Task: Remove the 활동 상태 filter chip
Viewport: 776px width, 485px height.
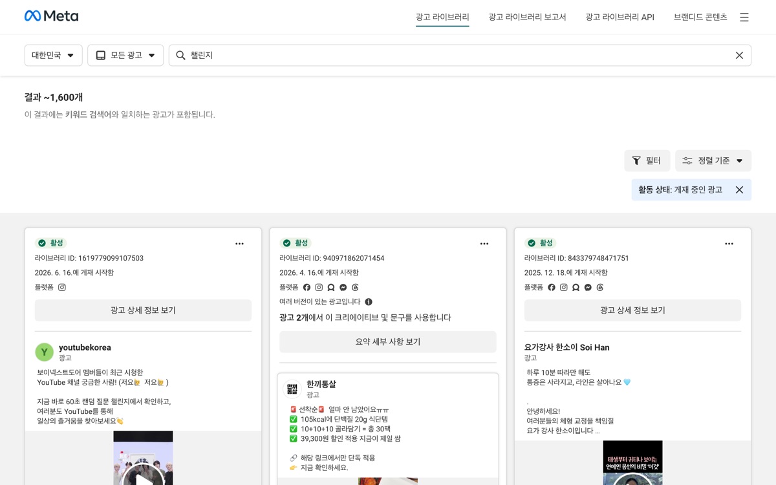Action: tap(739, 189)
